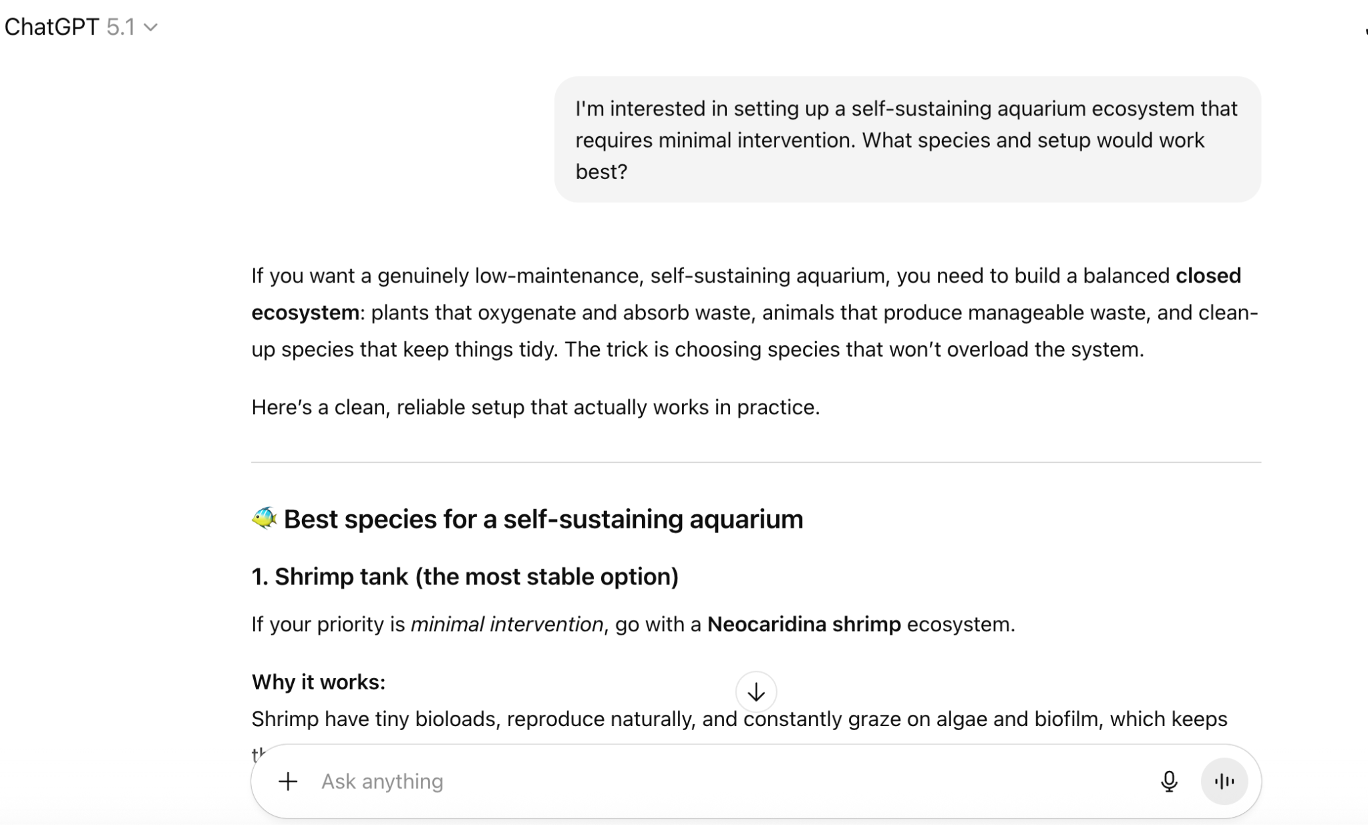1368x825 pixels.
Task: Click the bold 'Neocaridina shrimp' text
Action: 804,624
